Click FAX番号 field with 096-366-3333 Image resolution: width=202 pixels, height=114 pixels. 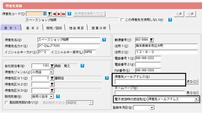(x=148, y=71)
